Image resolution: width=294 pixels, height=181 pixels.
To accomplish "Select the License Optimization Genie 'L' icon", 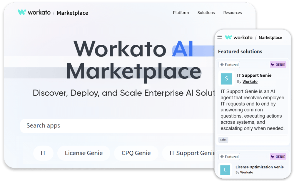I will pos(225,170).
